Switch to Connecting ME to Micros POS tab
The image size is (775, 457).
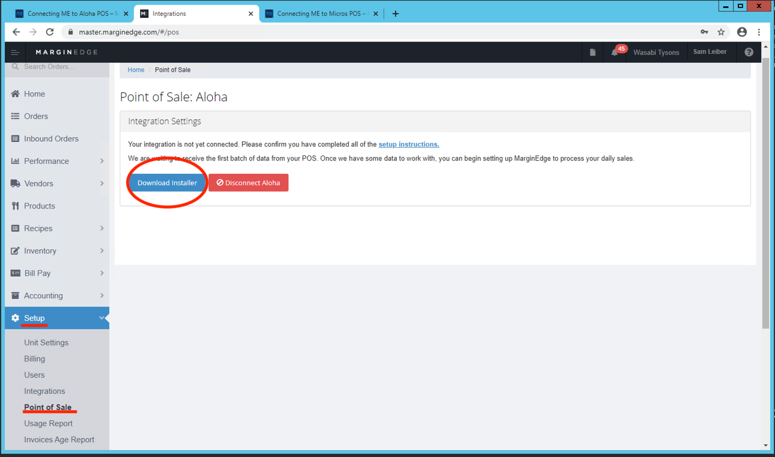click(321, 14)
